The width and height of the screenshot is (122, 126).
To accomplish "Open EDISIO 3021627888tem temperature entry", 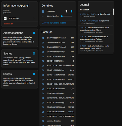I will (x=58, y=112).
